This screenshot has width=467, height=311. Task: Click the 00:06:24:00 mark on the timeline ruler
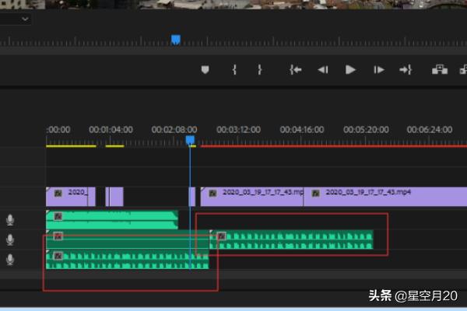pos(430,130)
